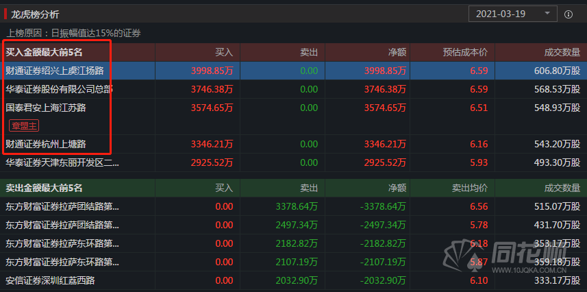587x292 pixels.
Task: Select the 华泰证券股份有限公司总部 row name
Action: point(59,89)
